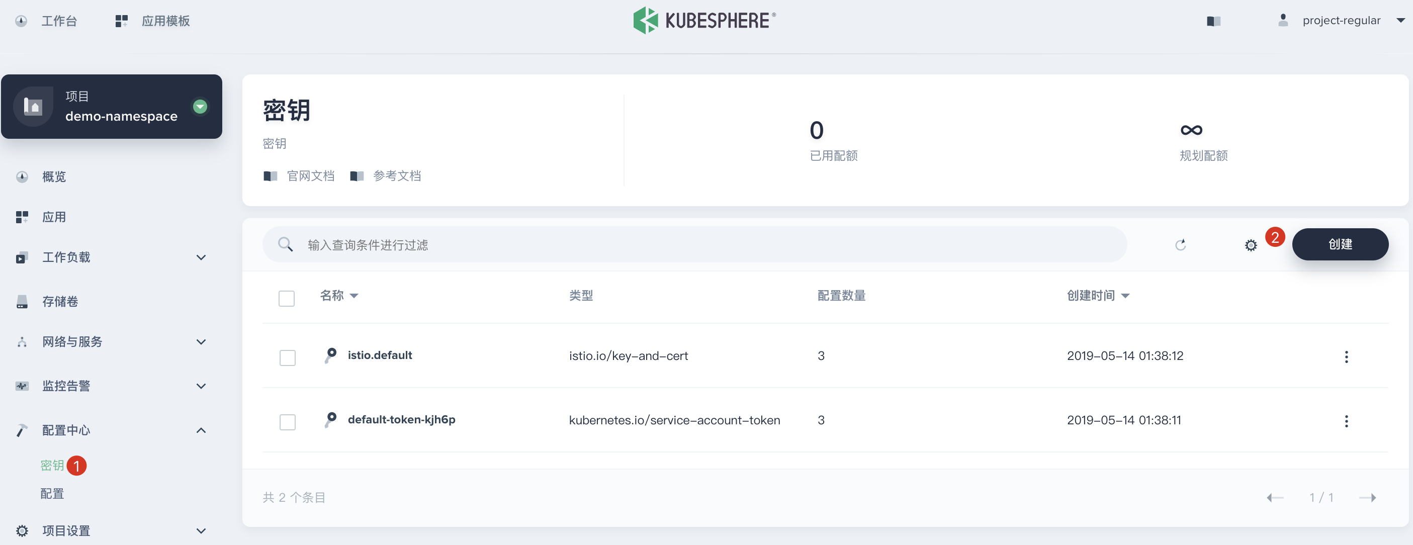Toggle select-all checkbox in table header
Screen dimensions: 1413x545
click(286, 298)
